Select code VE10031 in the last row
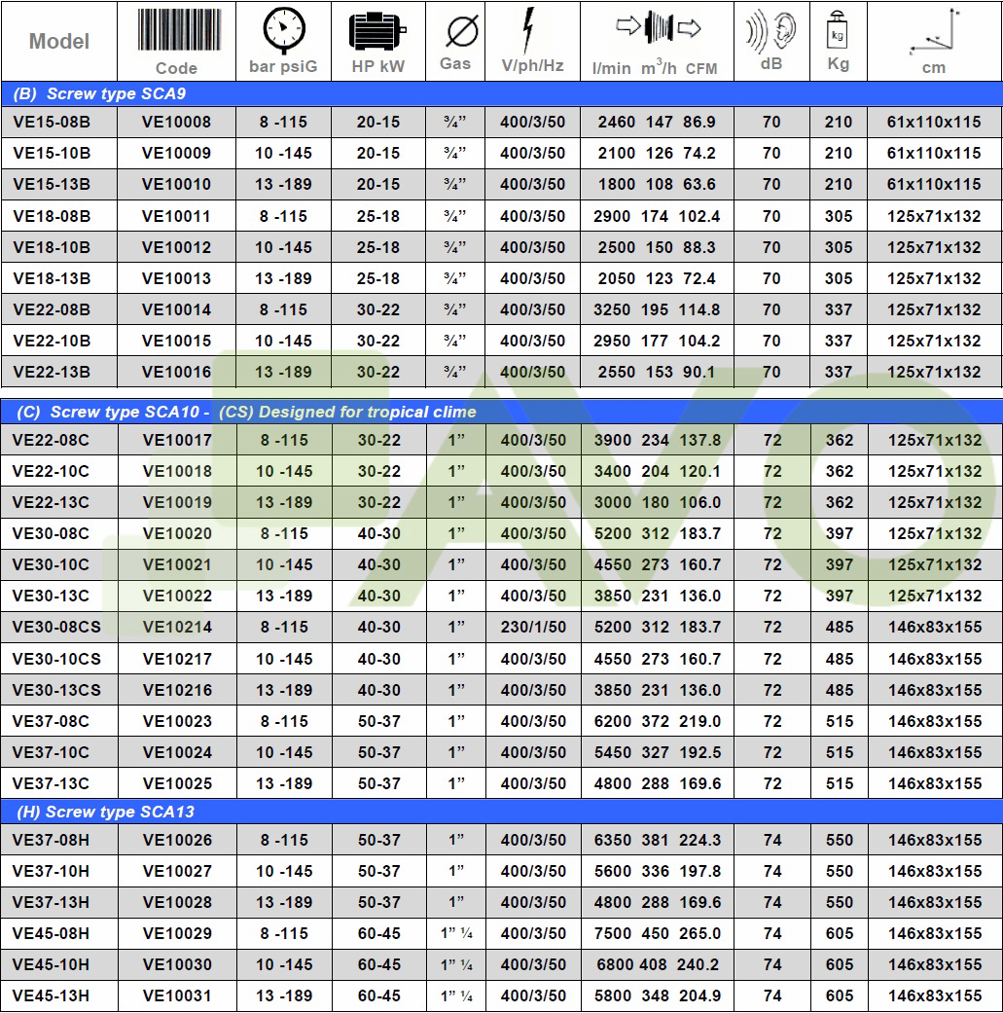The image size is (1003, 1013). (x=176, y=995)
